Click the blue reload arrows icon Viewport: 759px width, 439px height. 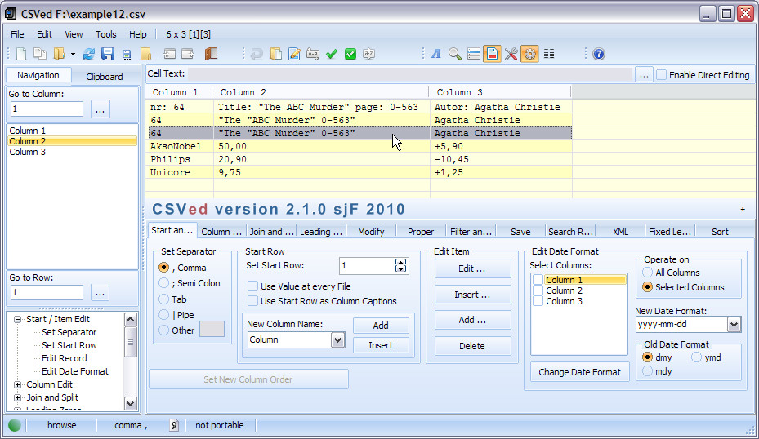tap(88, 54)
